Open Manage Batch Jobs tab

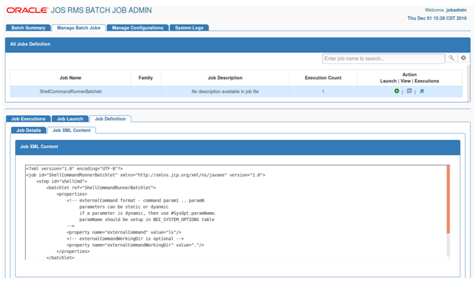coord(79,28)
